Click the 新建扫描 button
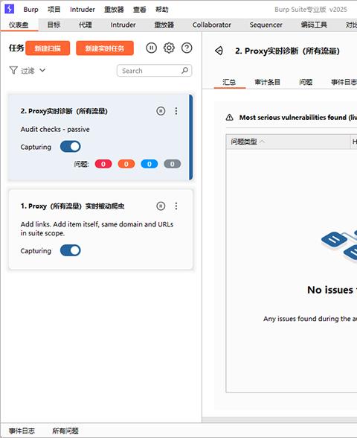Screen dimensions: 357x438 (x=48, y=48)
